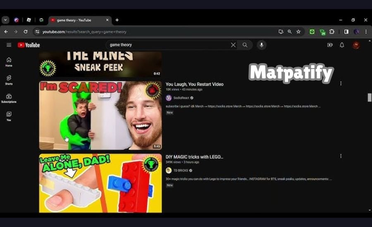Open the YouTube hamburger guide menu
372x227 pixels.
pos(9,45)
